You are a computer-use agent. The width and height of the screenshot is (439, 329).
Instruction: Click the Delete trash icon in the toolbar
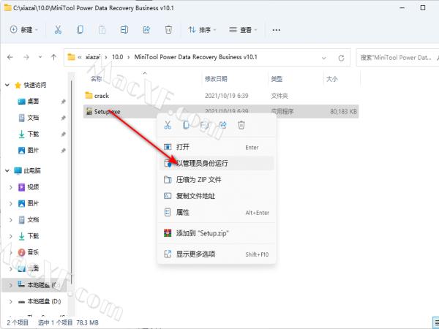(168, 30)
